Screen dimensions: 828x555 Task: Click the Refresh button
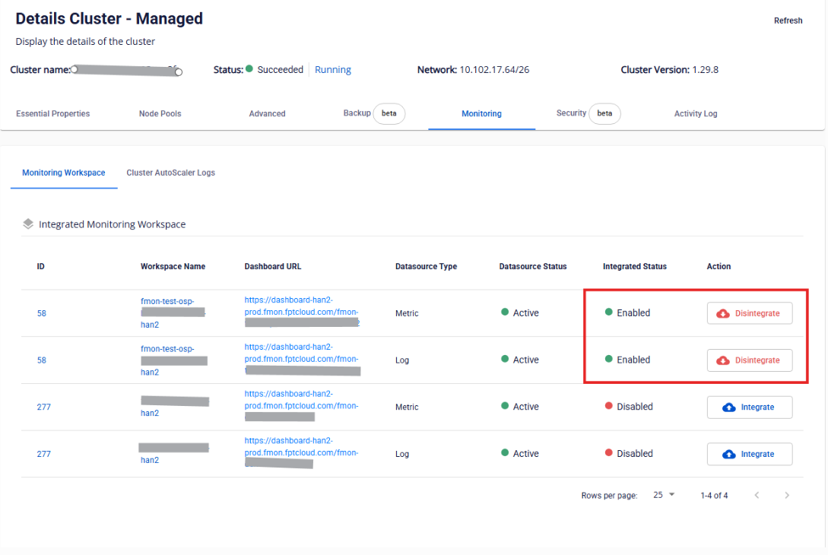[788, 21]
